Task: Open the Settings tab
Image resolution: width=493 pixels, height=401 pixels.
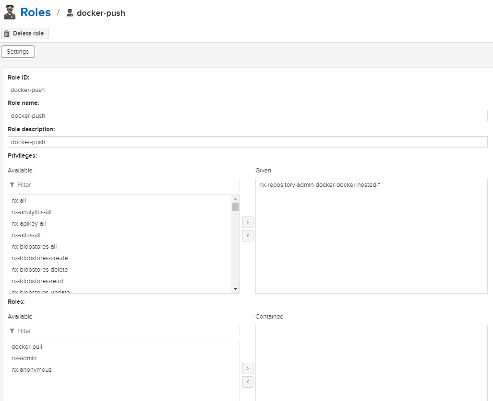Action: pyautogui.click(x=18, y=52)
